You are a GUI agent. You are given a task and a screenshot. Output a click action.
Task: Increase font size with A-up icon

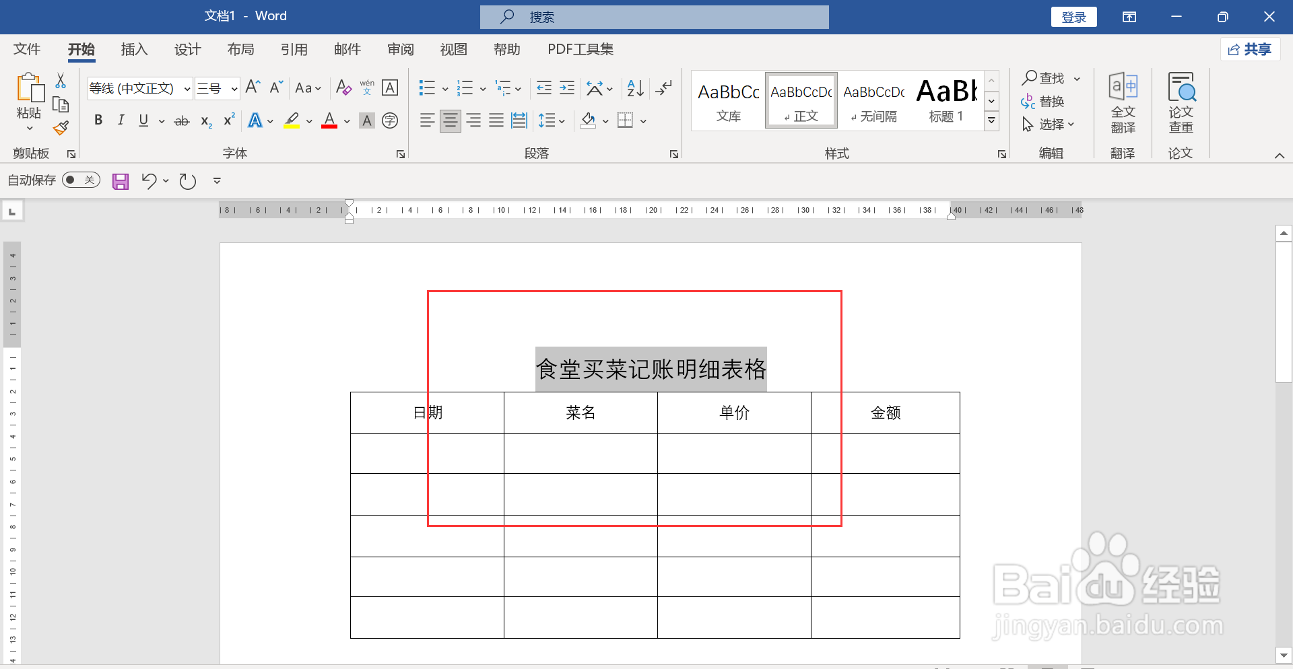253,87
